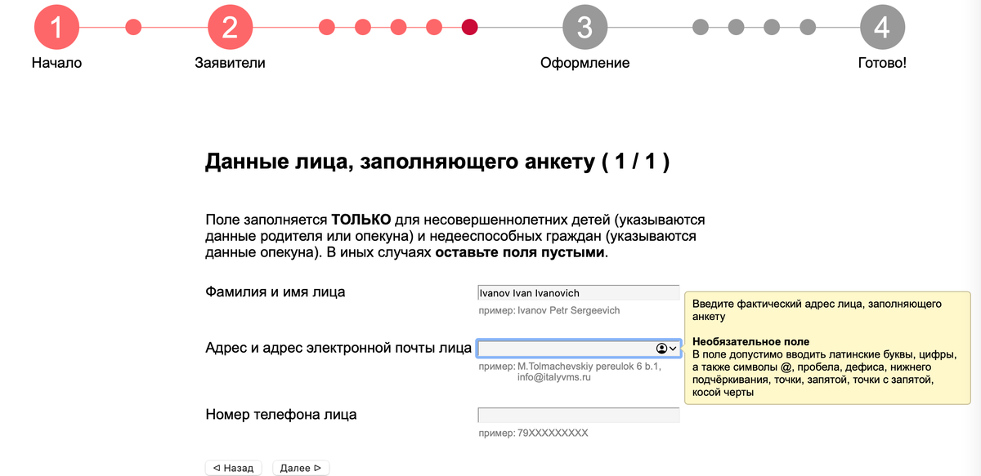Click the grey dot immediately after step 3
The height and width of the screenshot is (476, 981).
[x=701, y=27]
